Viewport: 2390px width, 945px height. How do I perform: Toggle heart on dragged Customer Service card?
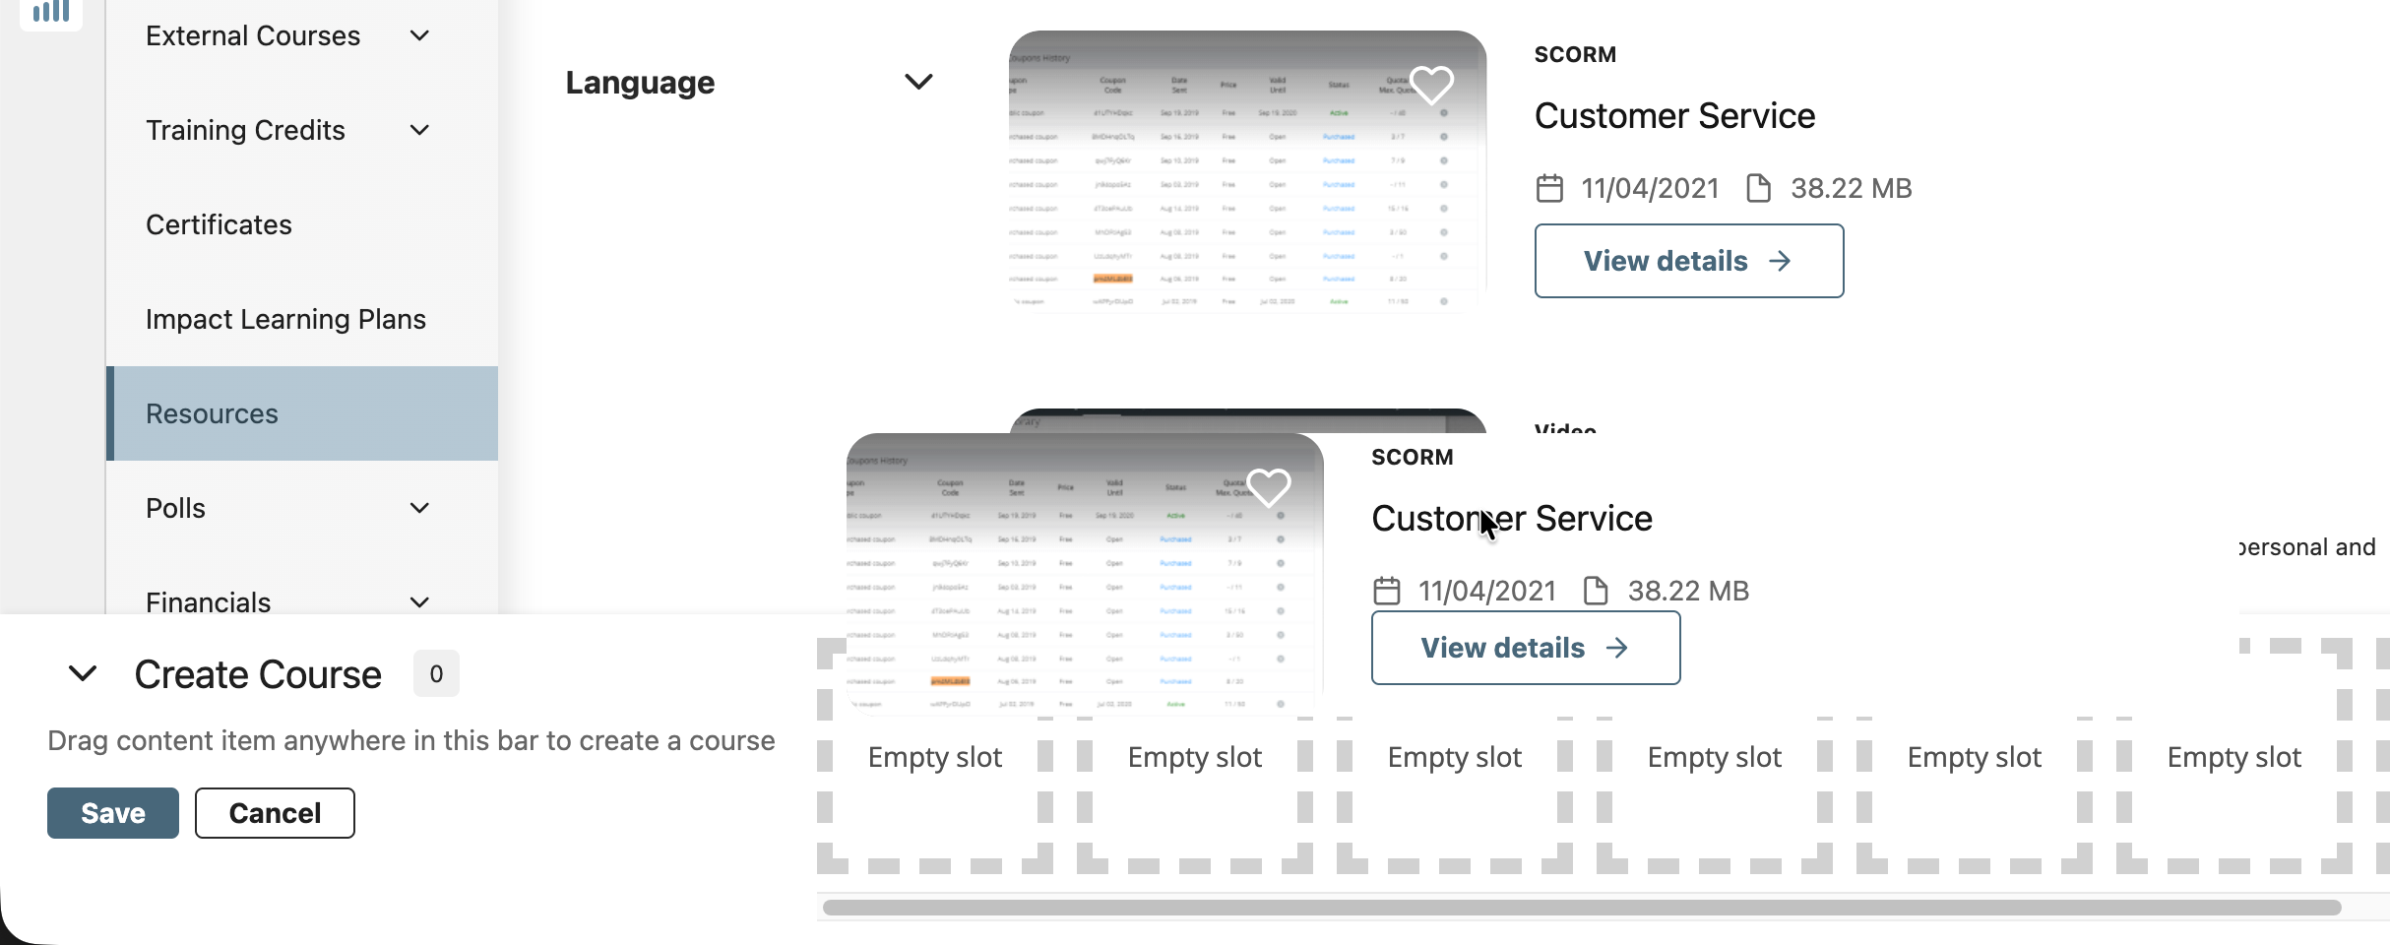[x=1268, y=487]
